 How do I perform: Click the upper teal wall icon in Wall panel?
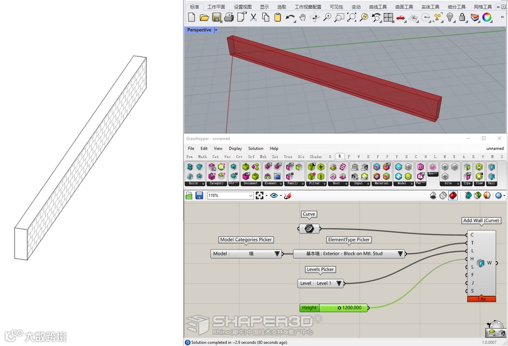pos(492,167)
